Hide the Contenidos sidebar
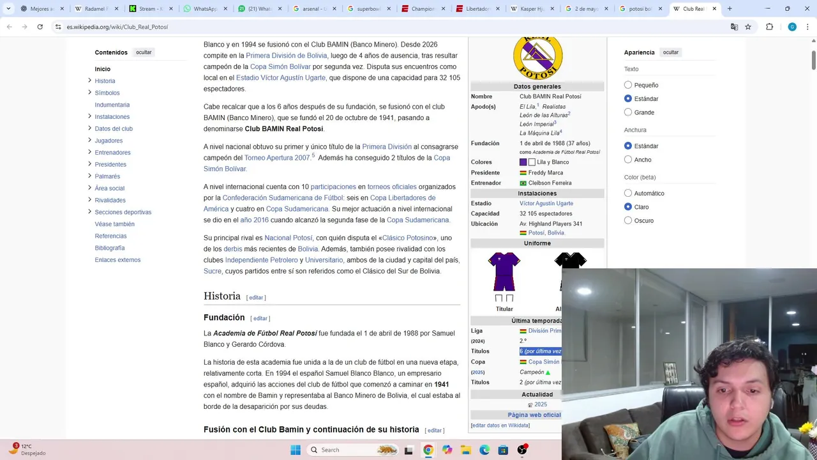This screenshot has height=460, width=817. click(x=144, y=52)
